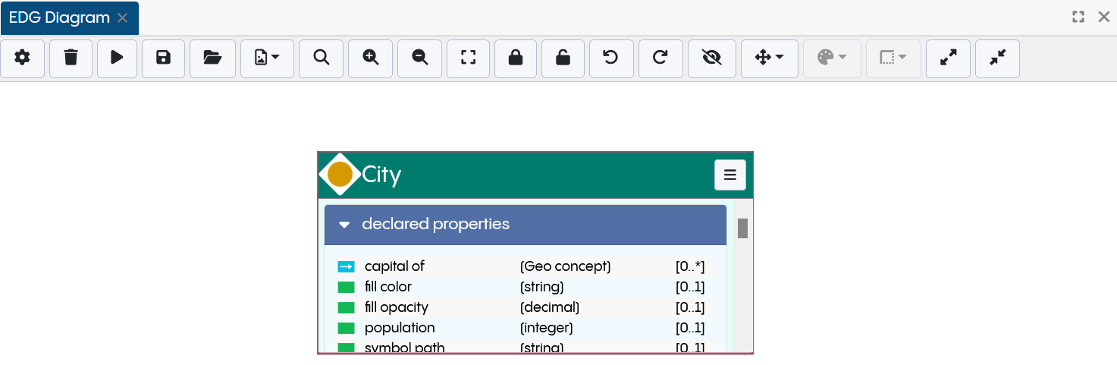Zoom in on the diagram
The height and width of the screenshot is (365, 1117).
coord(370,58)
